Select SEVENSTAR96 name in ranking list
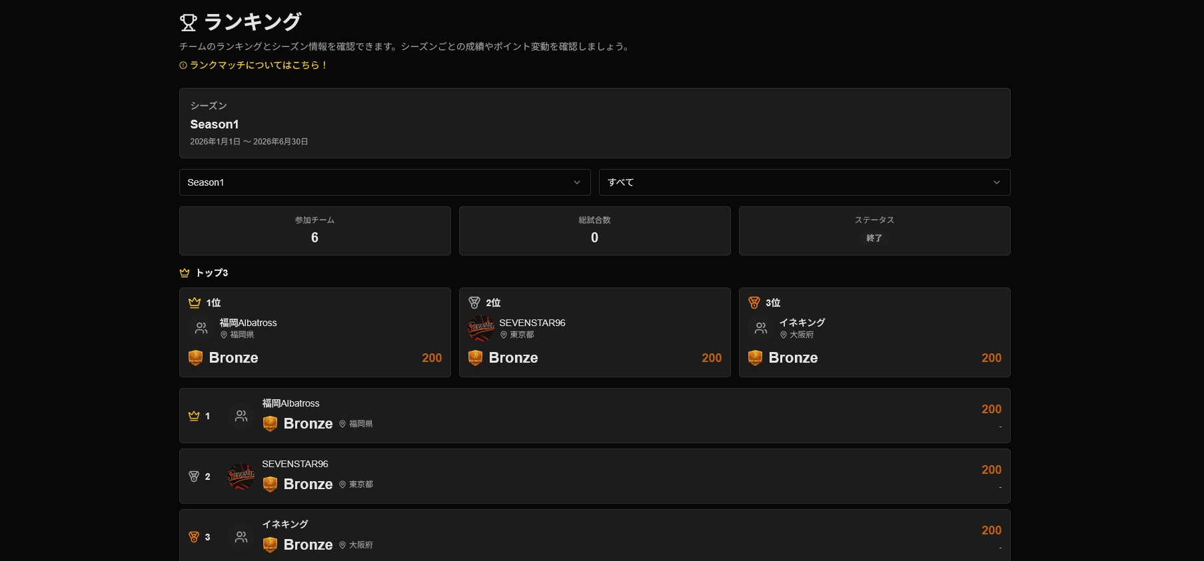 pyautogui.click(x=295, y=464)
